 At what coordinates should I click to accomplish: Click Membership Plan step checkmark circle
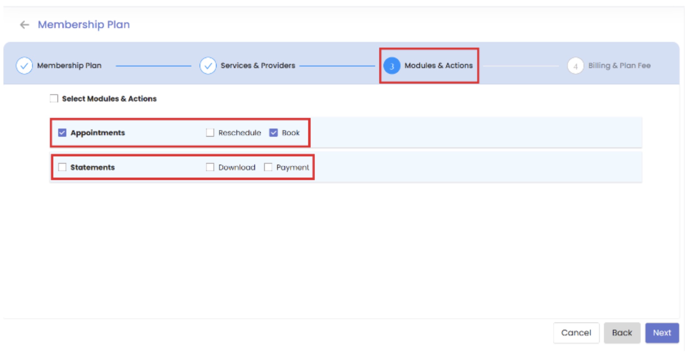(x=24, y=66)
